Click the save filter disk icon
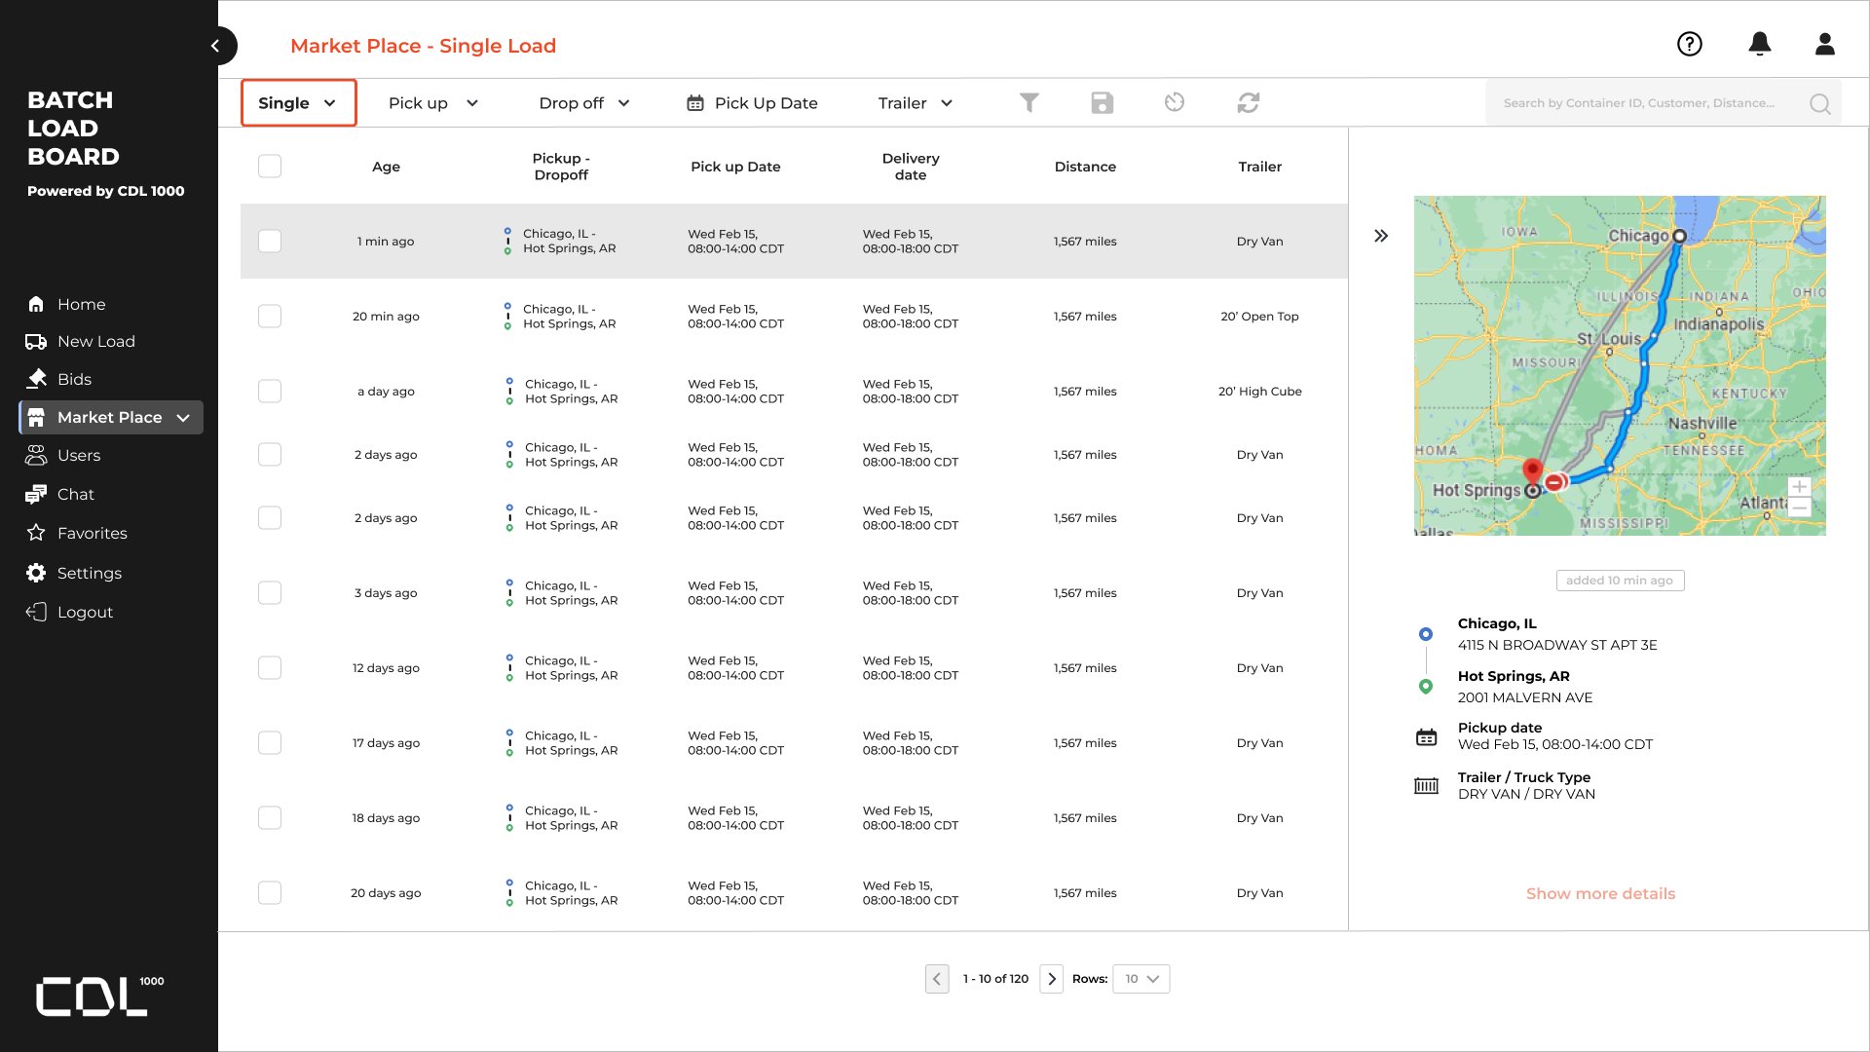The height and width of the screenshot is (1052, 1870). (x=1102, y=102)
